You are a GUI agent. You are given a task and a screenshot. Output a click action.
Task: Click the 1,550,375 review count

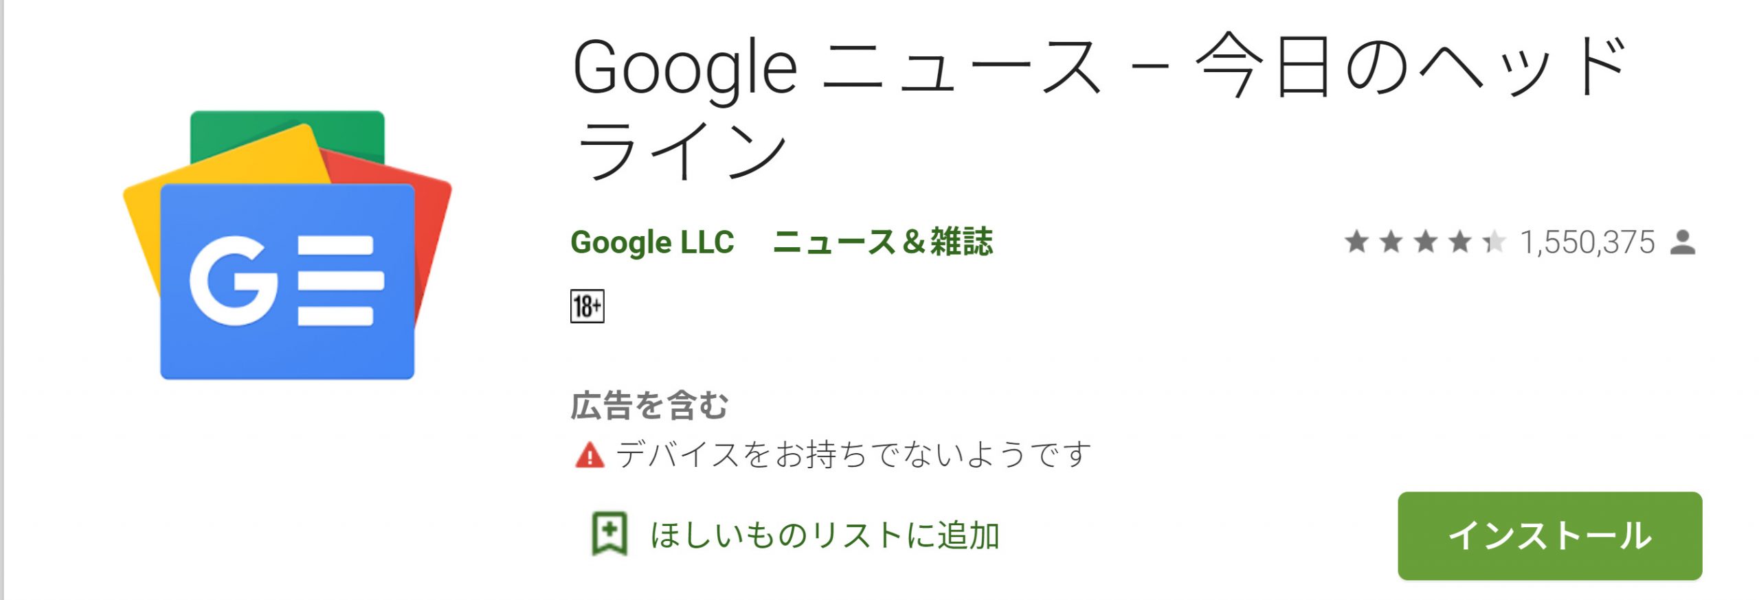point(1587,242)
